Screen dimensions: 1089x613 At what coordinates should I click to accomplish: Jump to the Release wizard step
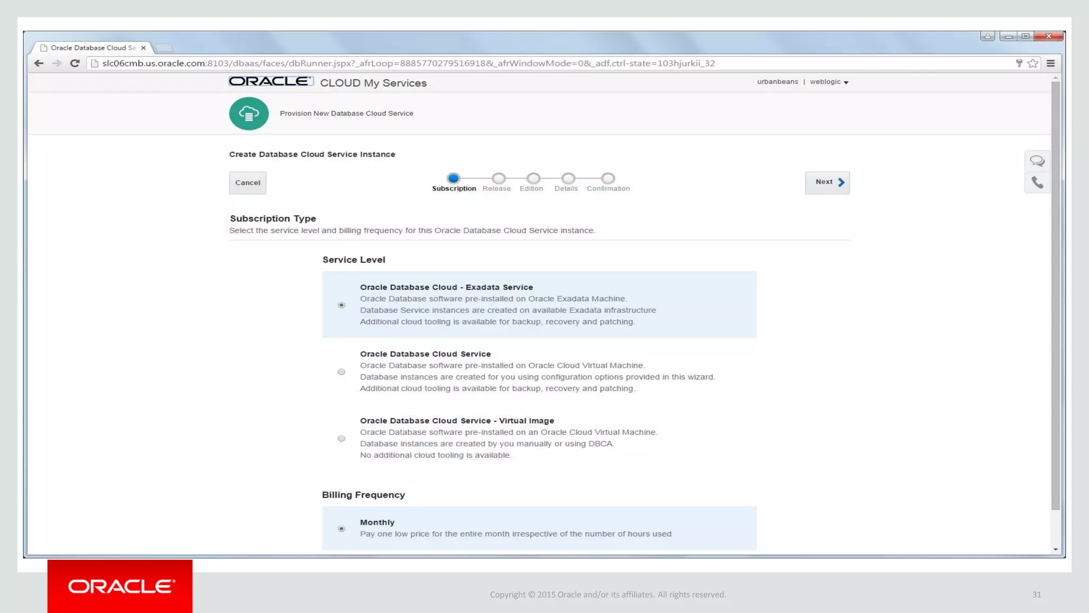click(x=498, y=178)
